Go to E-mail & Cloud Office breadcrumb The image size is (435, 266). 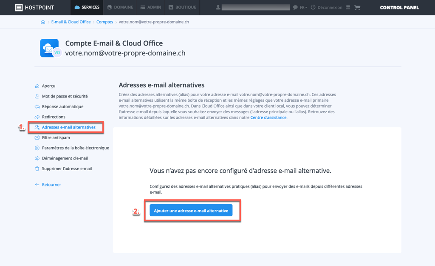71,22
